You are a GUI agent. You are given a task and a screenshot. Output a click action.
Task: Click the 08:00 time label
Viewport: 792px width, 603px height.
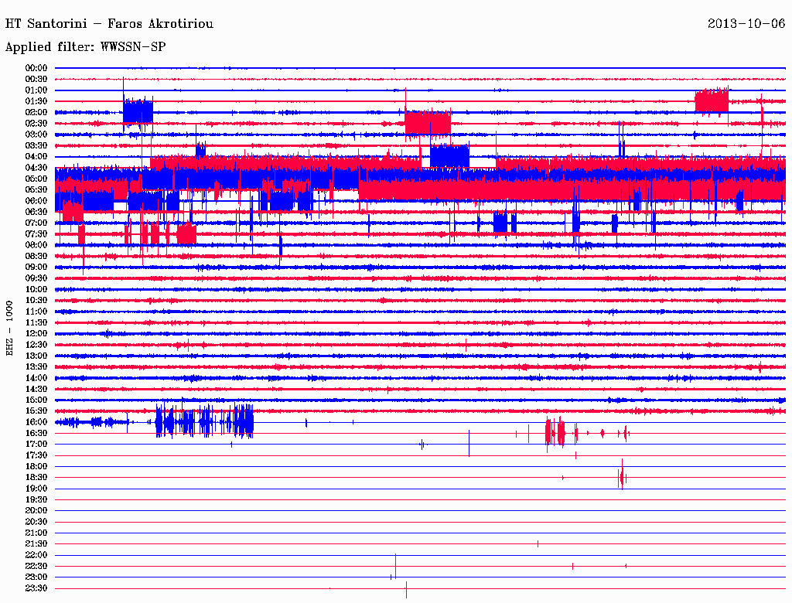36,245
